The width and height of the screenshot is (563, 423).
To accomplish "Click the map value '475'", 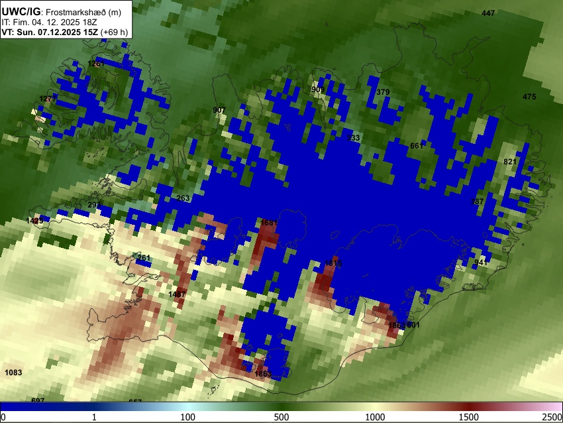I will coord(529,97).
